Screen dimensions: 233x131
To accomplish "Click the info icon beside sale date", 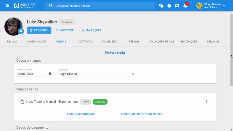I will coord(50,74).
